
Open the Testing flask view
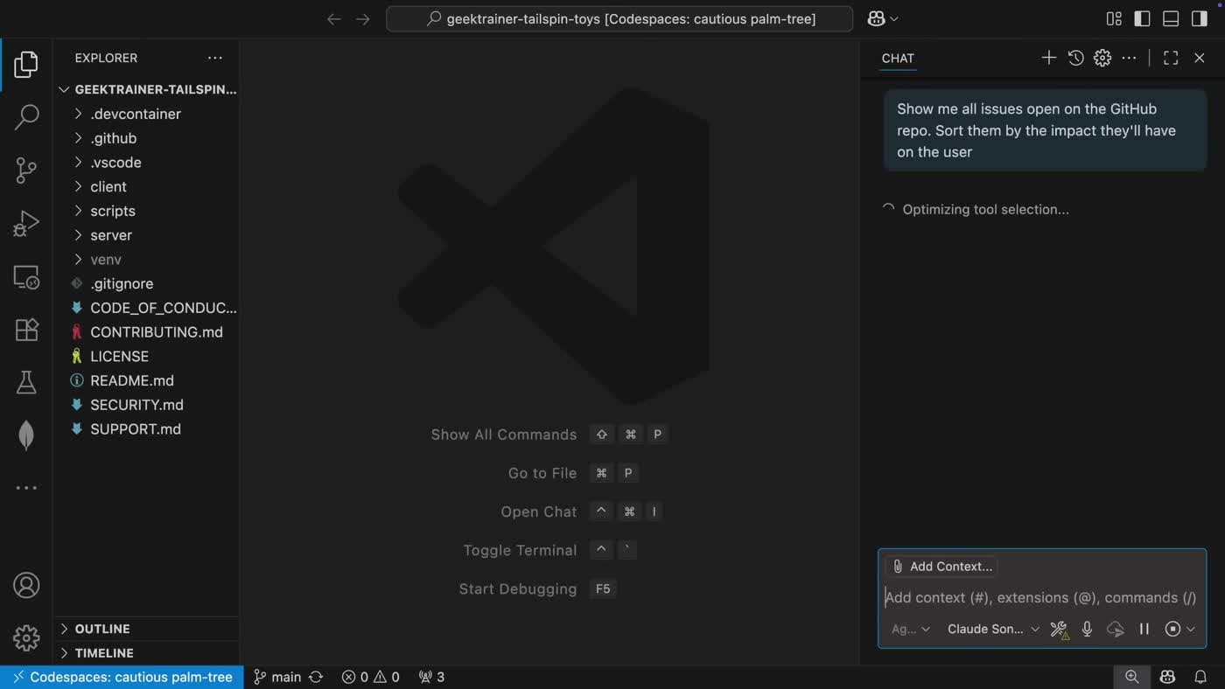[26, 382]
